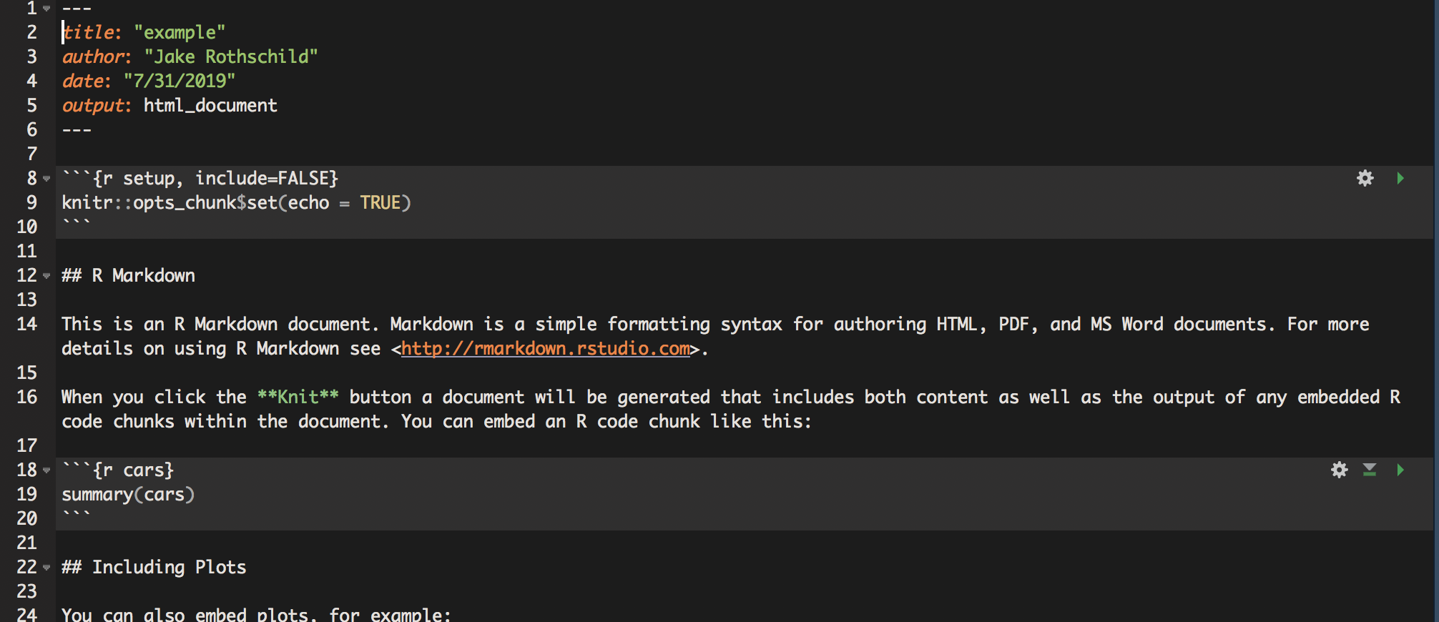Place cursor on summary(cars) code line

tap(128, 495)
